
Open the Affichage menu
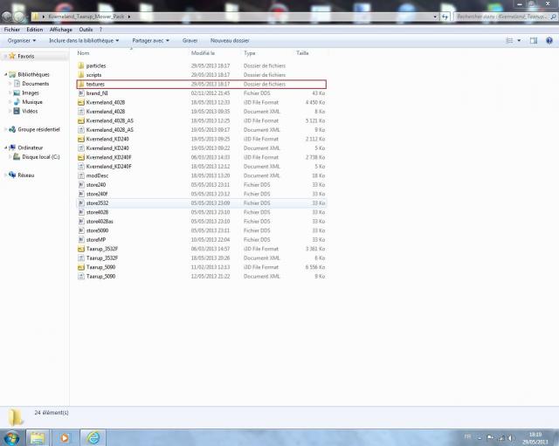(61, 30)
